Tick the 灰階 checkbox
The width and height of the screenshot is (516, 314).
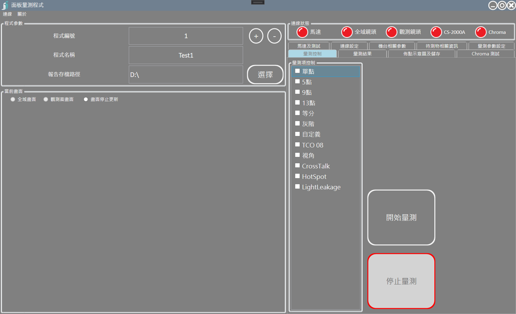tap(298, 123)
